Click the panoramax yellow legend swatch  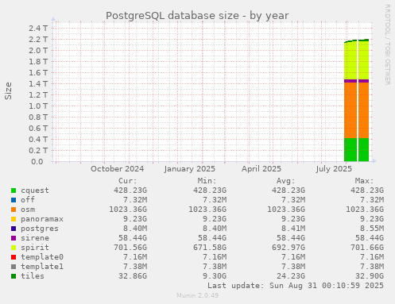(x=14, y=219)
